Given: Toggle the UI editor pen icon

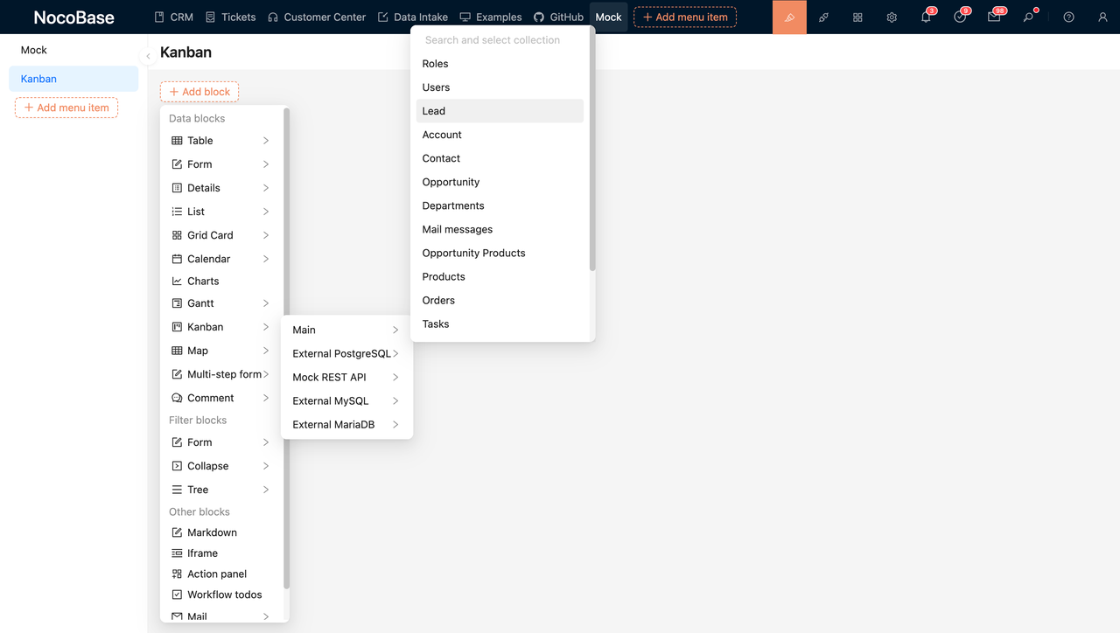Looking at the screenshot, I should [x=788, y=17].
